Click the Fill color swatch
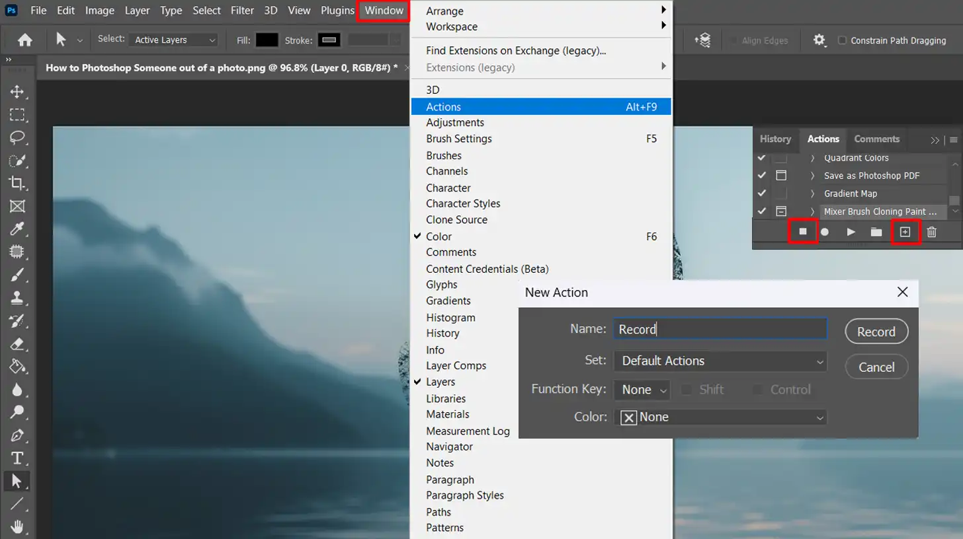Image resolution: width=963 pixels, height=539 pixels. (x=267, y=40)
